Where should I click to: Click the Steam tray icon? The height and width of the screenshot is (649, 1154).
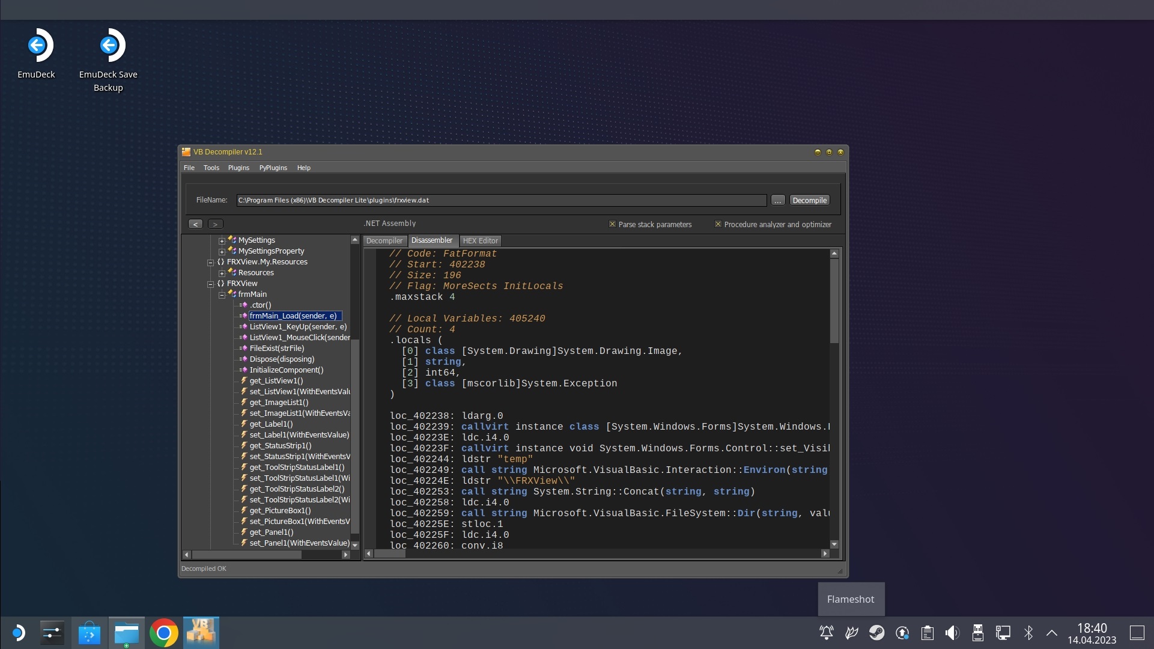click(877, 633)
